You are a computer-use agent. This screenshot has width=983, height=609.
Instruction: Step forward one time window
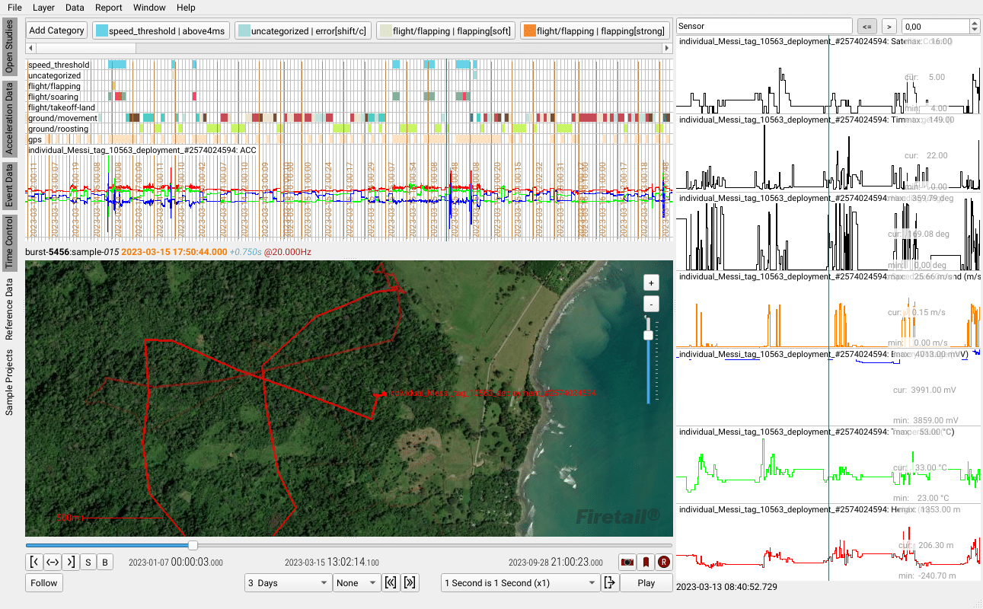[410, 583]
